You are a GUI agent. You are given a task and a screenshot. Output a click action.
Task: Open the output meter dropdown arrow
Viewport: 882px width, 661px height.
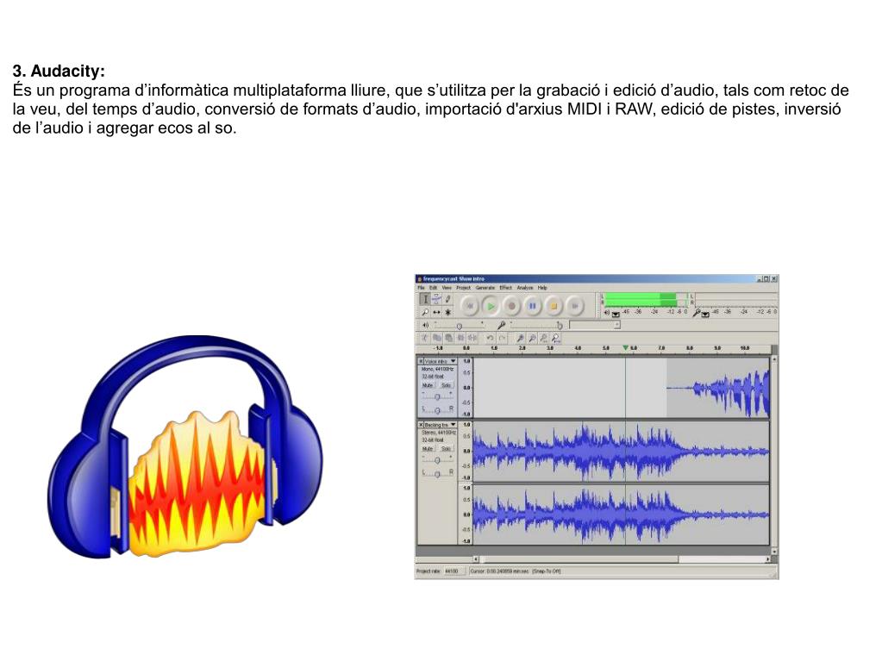(616, 315)
